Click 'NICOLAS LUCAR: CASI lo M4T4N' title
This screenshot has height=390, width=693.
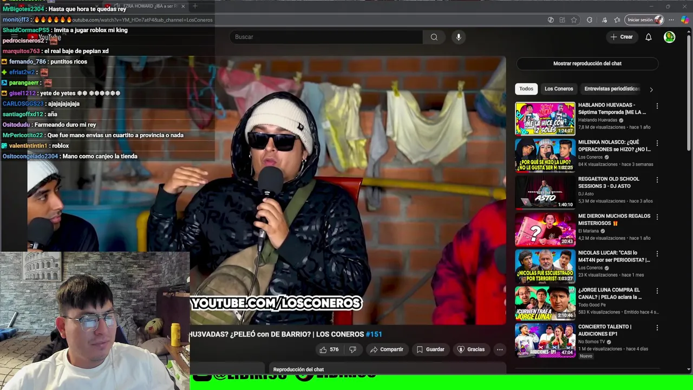614,256
